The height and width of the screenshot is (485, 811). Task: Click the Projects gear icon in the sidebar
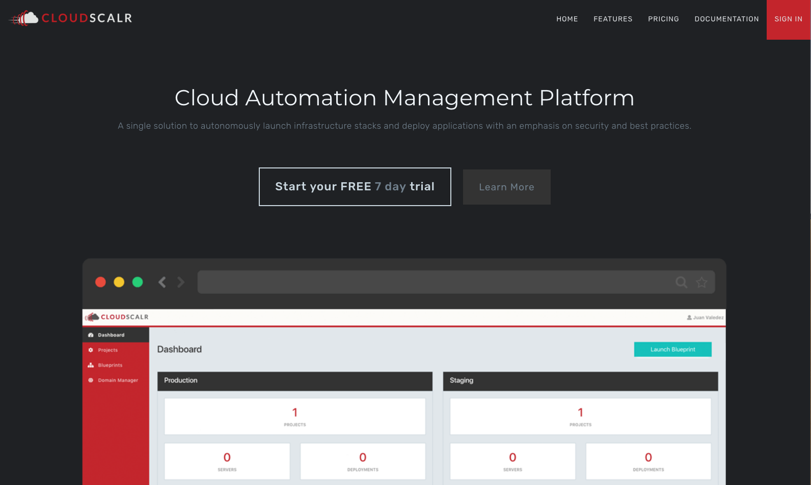(x=91, y=350)
